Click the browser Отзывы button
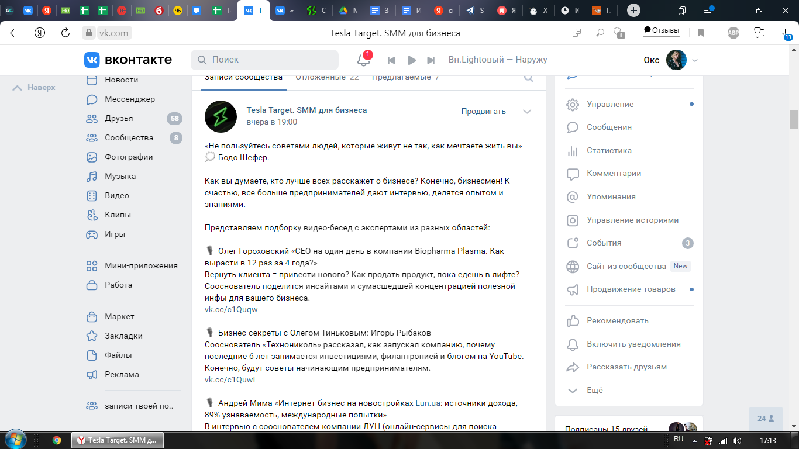This screenshot has height=449, width=799. tap(661, 31)
